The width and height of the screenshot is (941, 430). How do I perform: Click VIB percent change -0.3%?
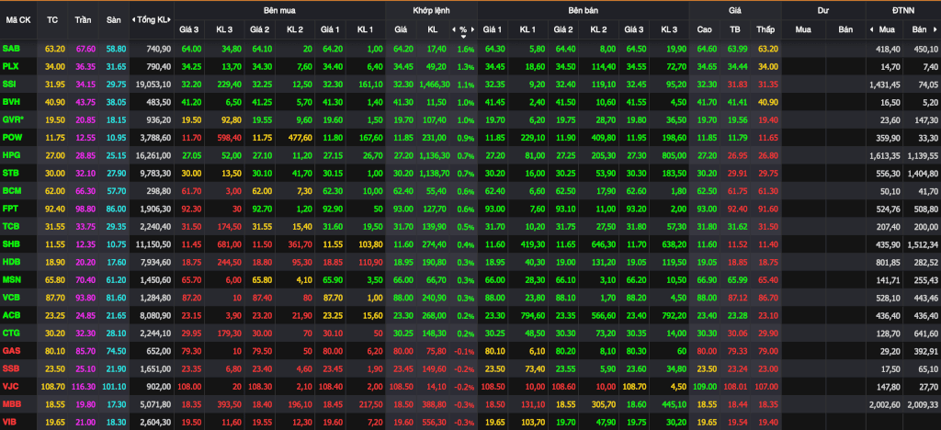[466, 424]
